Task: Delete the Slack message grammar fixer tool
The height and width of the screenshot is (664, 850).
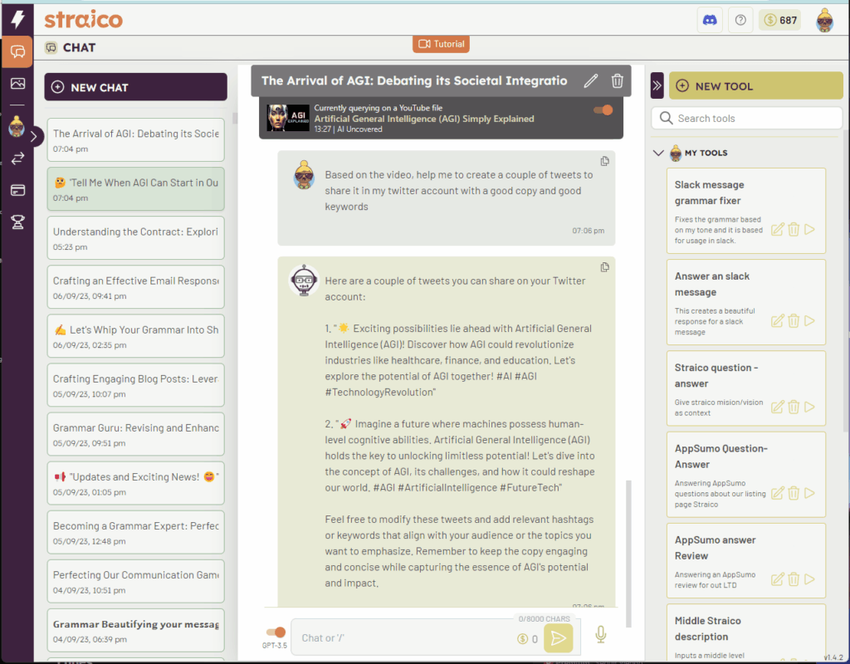Action: (x=794, y=230)
